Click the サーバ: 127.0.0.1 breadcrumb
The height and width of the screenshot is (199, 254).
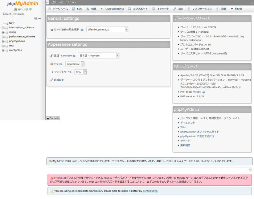click(x=65, y=3)
